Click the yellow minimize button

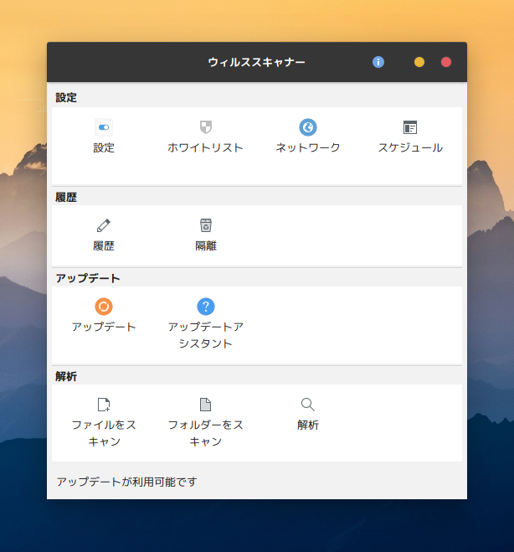tap(419, 62)
